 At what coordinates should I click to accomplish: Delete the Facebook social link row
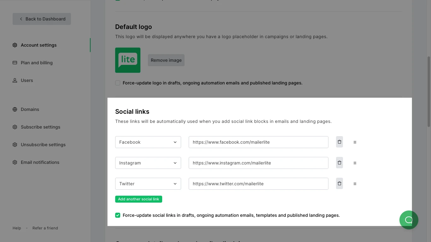[339, 142]
